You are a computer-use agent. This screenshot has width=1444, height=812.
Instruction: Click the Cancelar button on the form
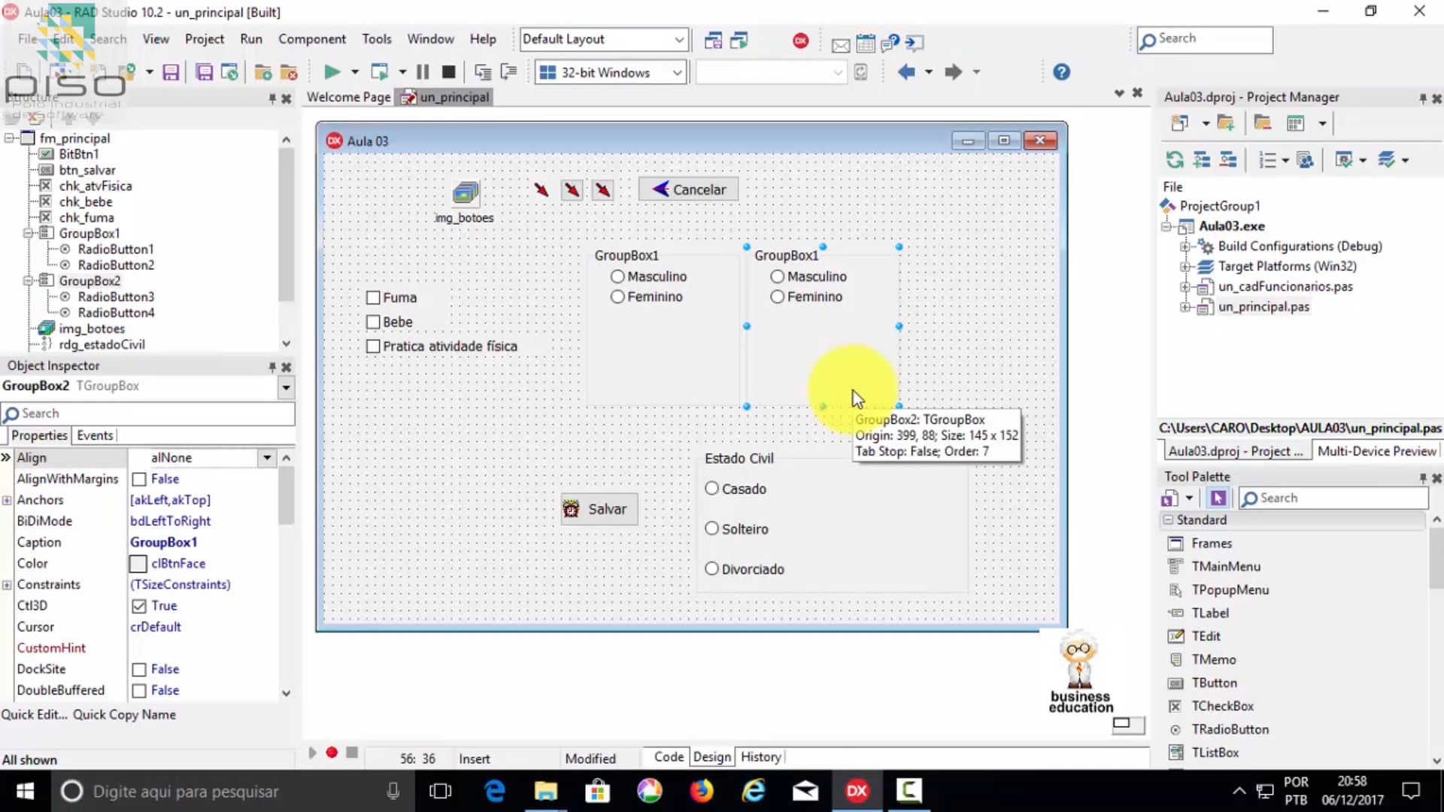pos(688,189)
